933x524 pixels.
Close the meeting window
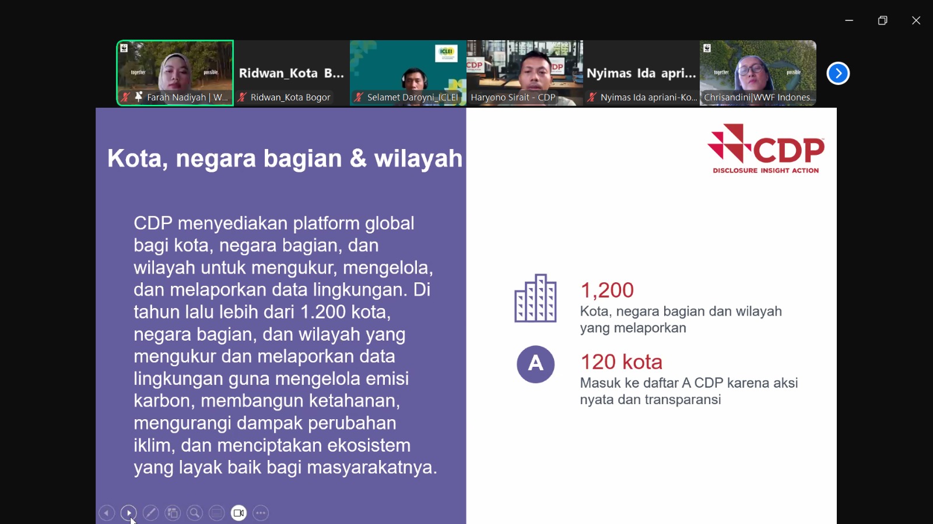click(916, 20)
